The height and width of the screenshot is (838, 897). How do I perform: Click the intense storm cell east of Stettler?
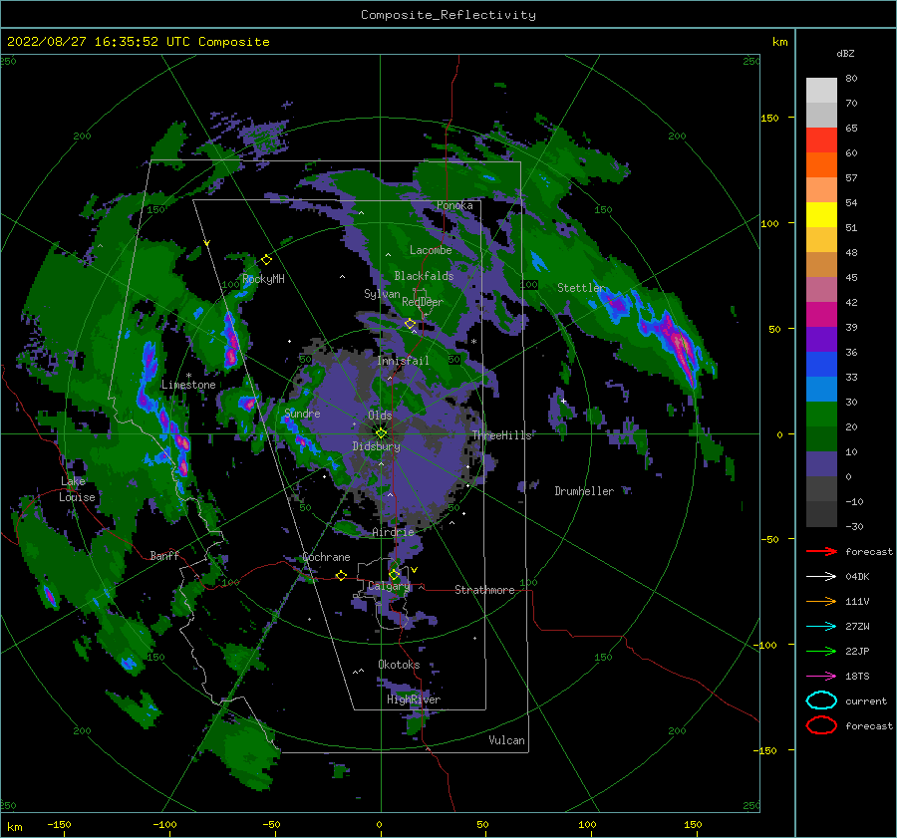tap(682, 346)
